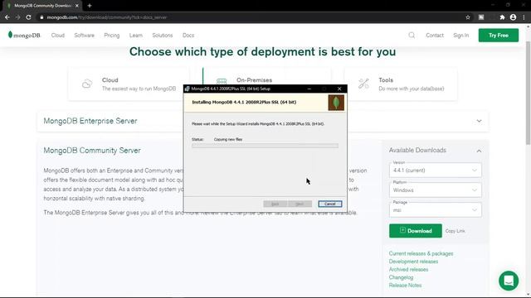Click the Try Free button

click(x=498, y=35)
